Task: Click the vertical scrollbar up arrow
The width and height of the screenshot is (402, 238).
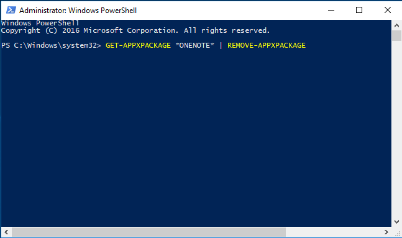Action: tap(396, 25)
